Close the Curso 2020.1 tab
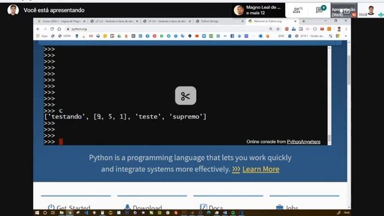Screen dimensions: 384x216 [x=84, y=22]
